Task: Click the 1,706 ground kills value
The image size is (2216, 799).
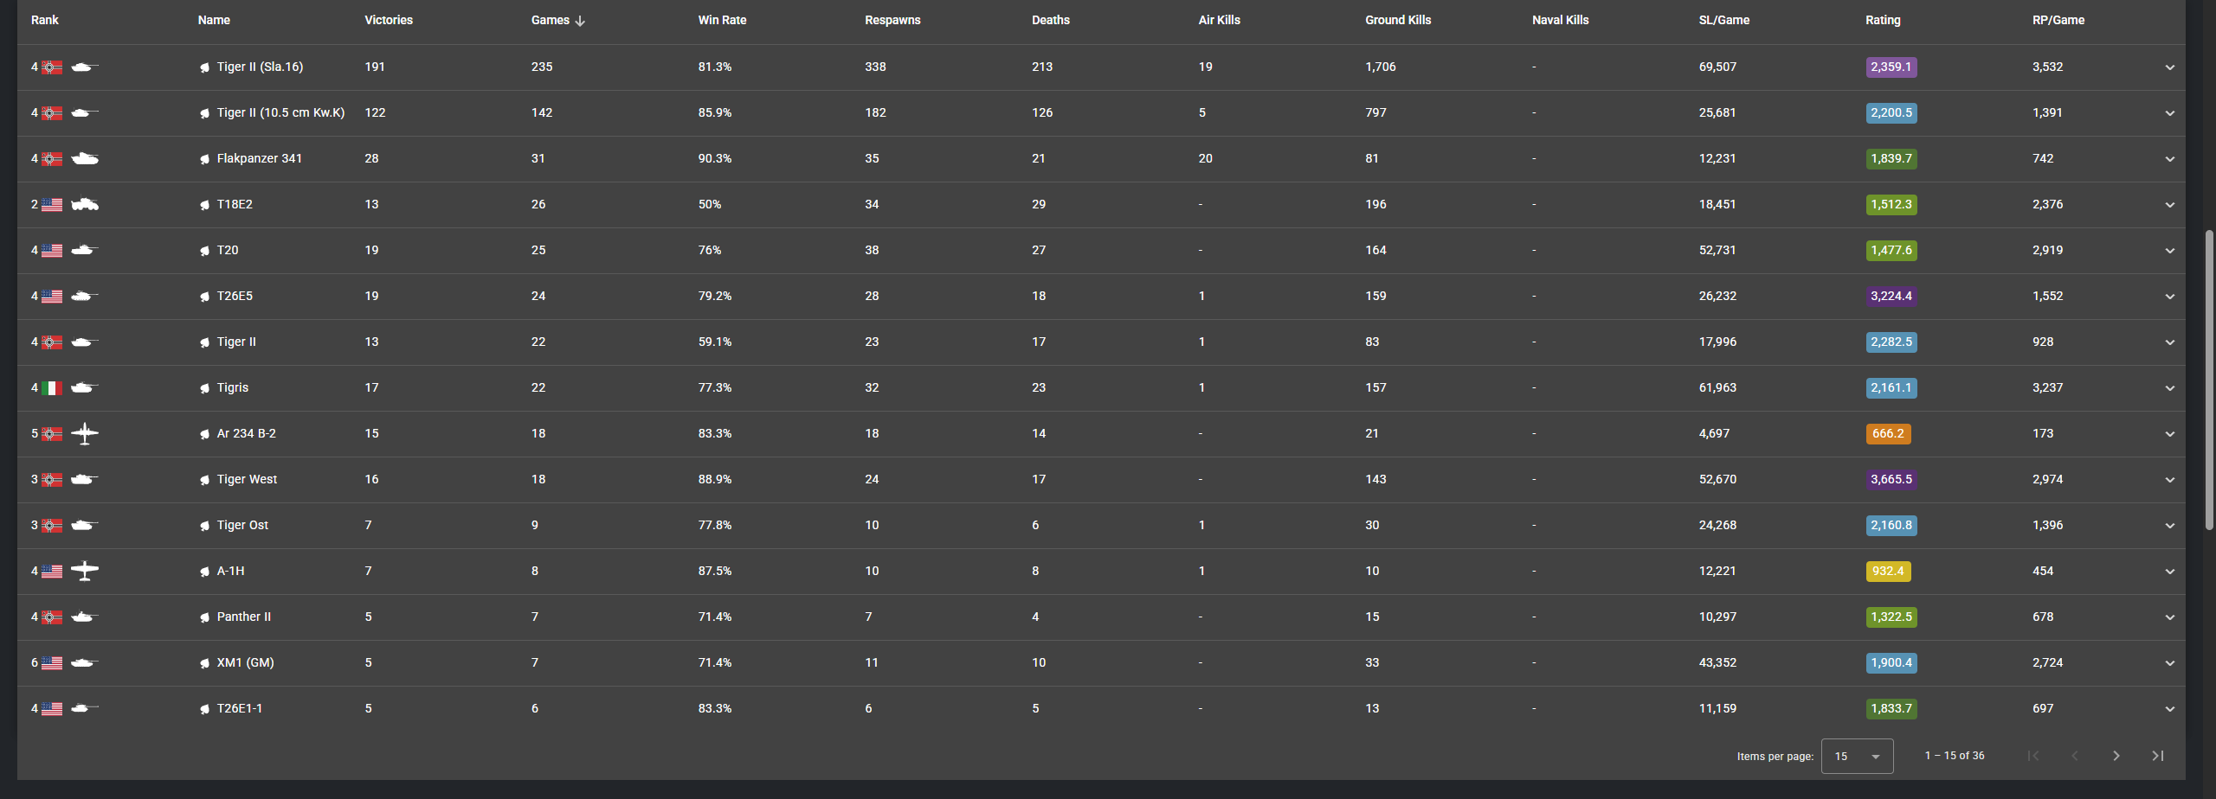Action: point(1381,67)
